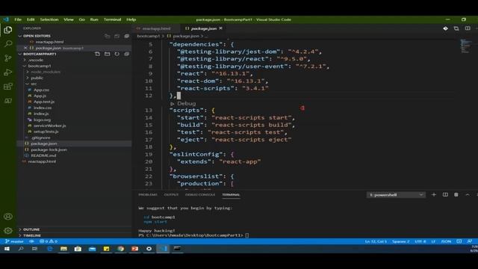Switch to the DEBUG CONSOLE panel tab

200,194
